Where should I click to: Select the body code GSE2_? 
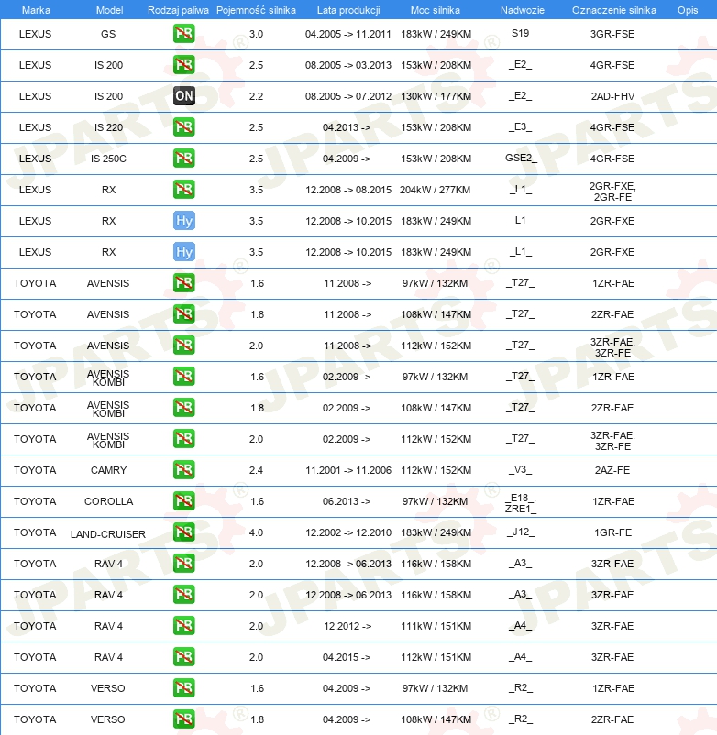[521, 158]
